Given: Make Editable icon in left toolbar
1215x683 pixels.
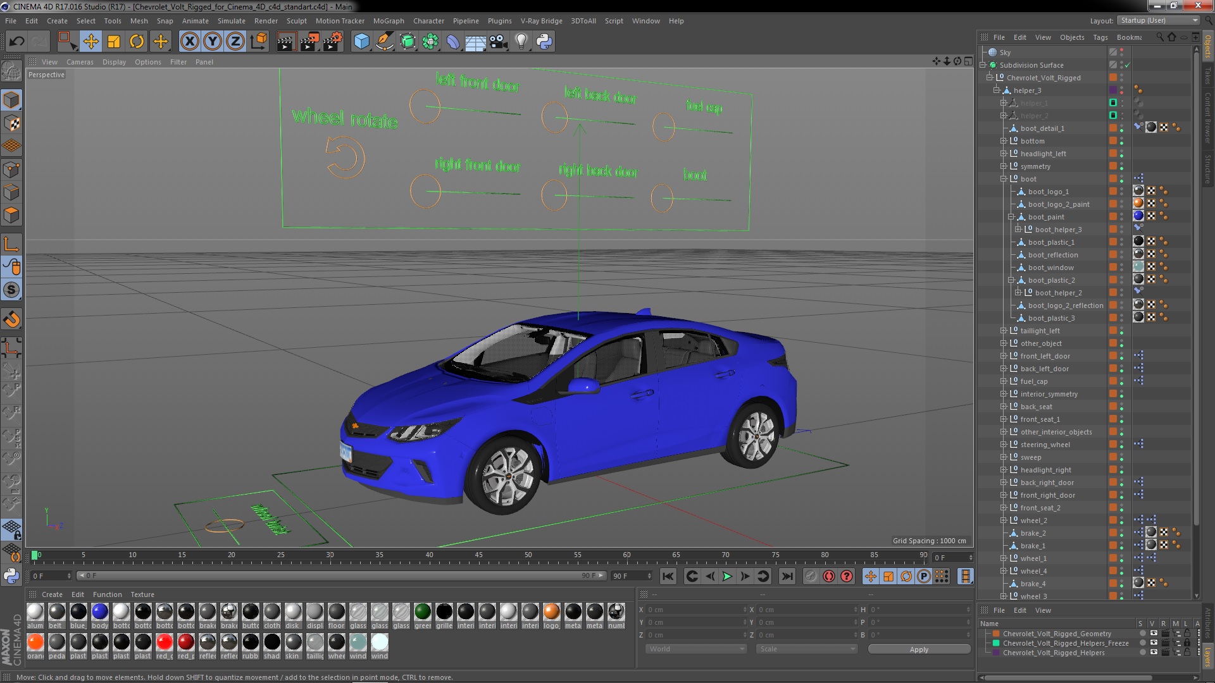Looking at the screenshot, I should click(11, 71).
